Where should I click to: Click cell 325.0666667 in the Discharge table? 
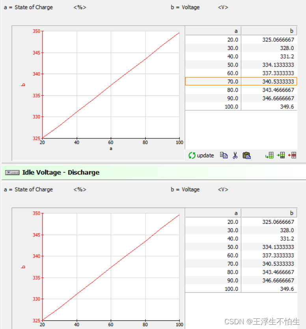[269, 222]
